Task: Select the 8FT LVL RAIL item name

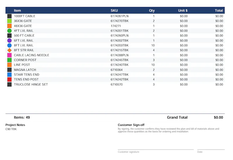Action: (x=24, y=45)
